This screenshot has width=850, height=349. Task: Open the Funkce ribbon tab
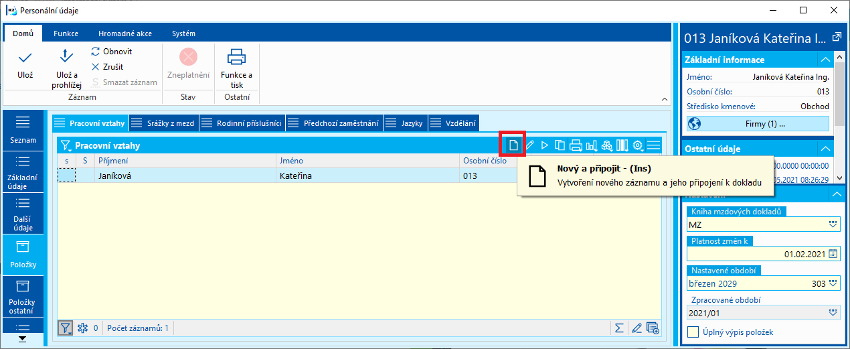(66, 33)
